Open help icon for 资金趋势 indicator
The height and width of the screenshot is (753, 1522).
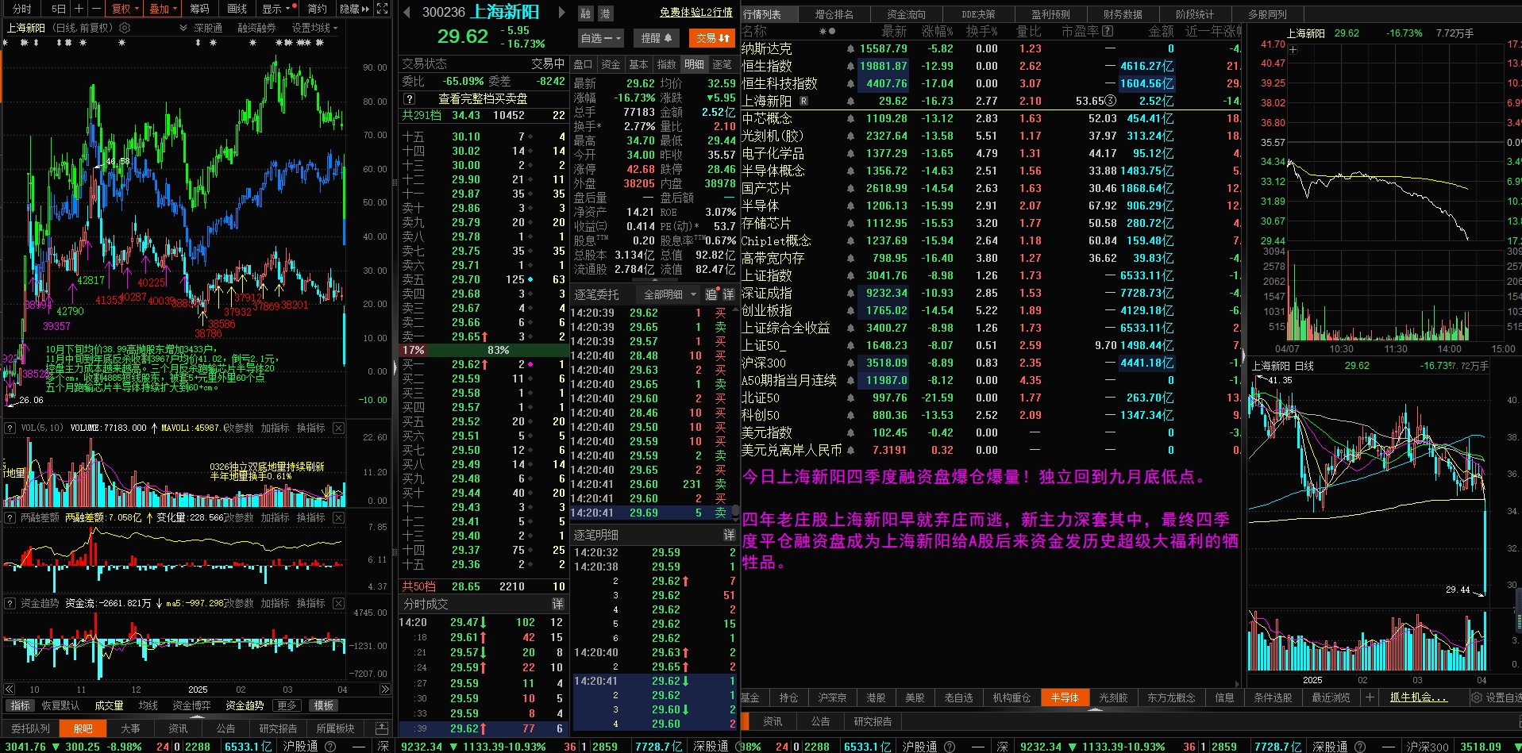click(10, 603)
